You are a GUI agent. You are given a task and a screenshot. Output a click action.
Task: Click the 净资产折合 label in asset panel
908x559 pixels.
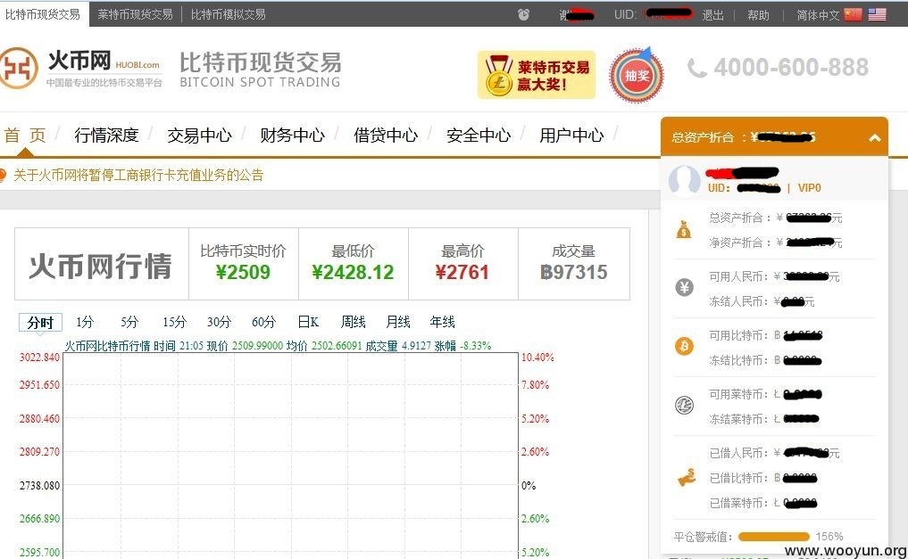pyautogui.click(x=739, y=243)
